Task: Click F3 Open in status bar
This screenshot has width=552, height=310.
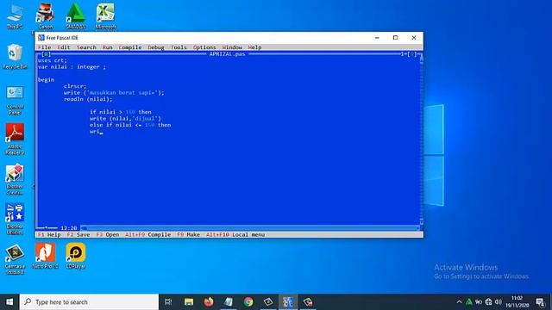Action: [107, 234]
